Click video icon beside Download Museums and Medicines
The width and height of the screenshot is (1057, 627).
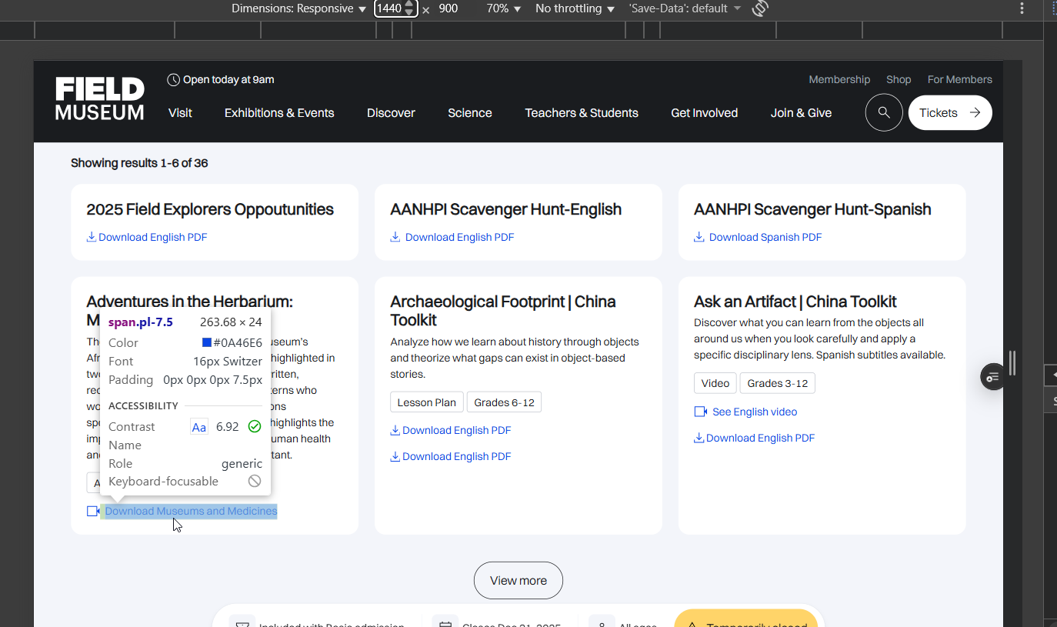click(x=93, y=511)
